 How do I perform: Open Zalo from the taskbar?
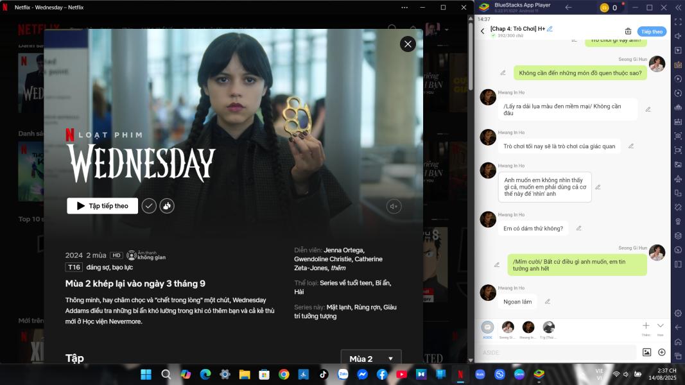[343, 374]
